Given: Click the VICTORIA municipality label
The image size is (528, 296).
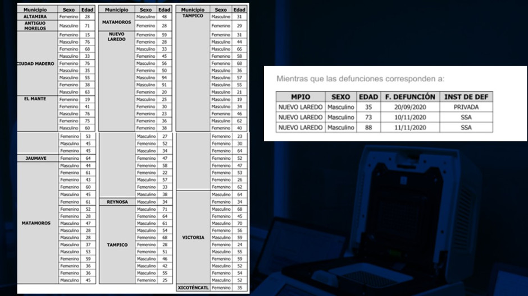Looking at the screenshot, I should tap(193, 237).
